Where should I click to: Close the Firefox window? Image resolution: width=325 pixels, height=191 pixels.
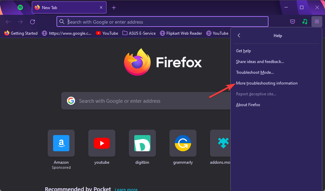(317, 7)
